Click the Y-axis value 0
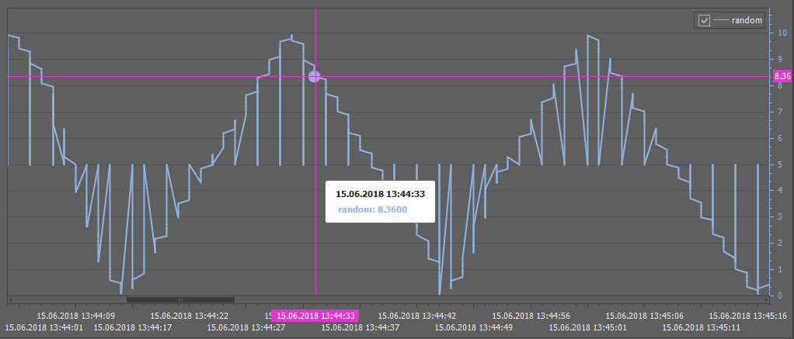 780,296
